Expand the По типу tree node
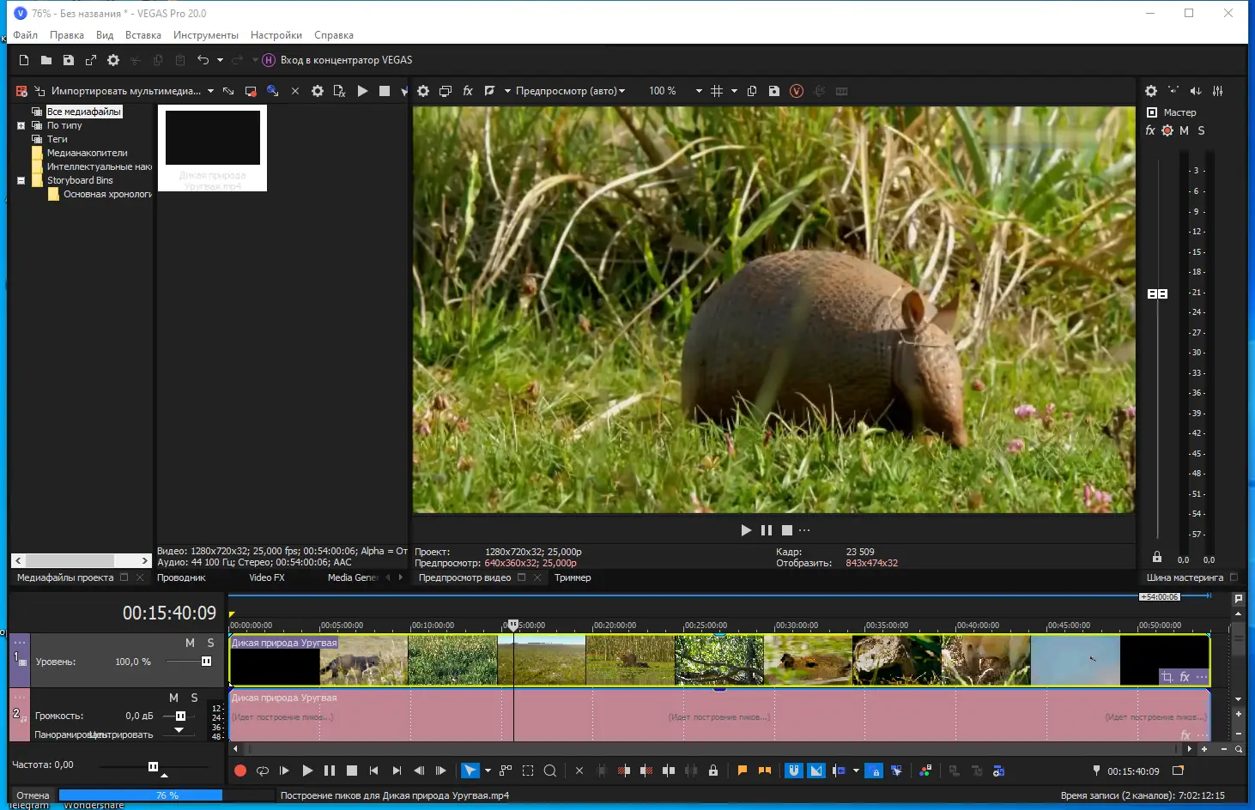 21,125
